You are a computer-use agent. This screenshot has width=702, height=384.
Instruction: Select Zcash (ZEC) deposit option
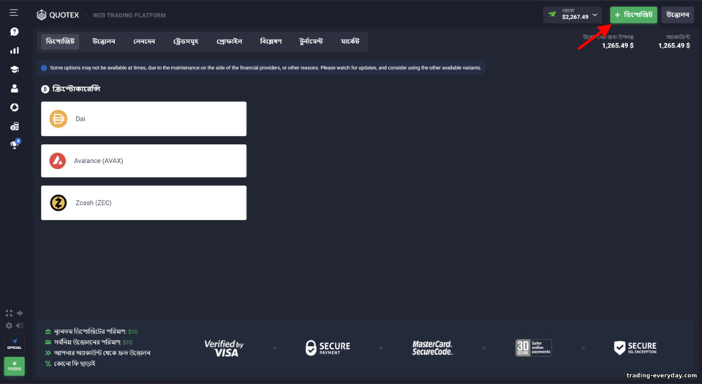(x=144, y=203)
